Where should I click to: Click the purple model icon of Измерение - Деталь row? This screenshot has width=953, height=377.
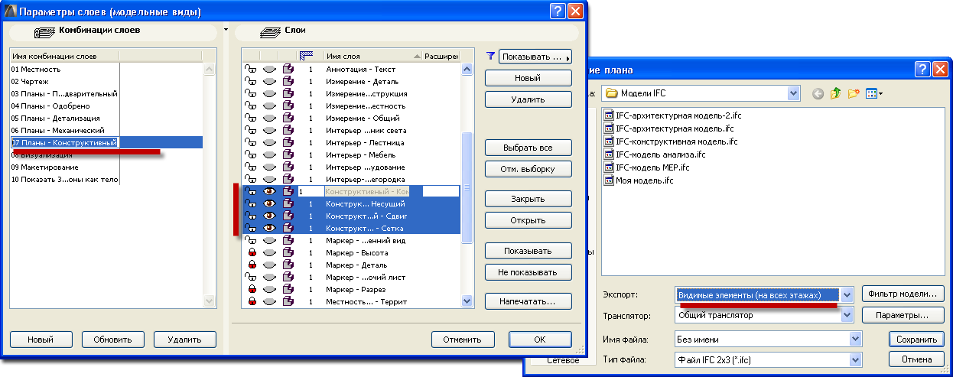tap(288, 81)
